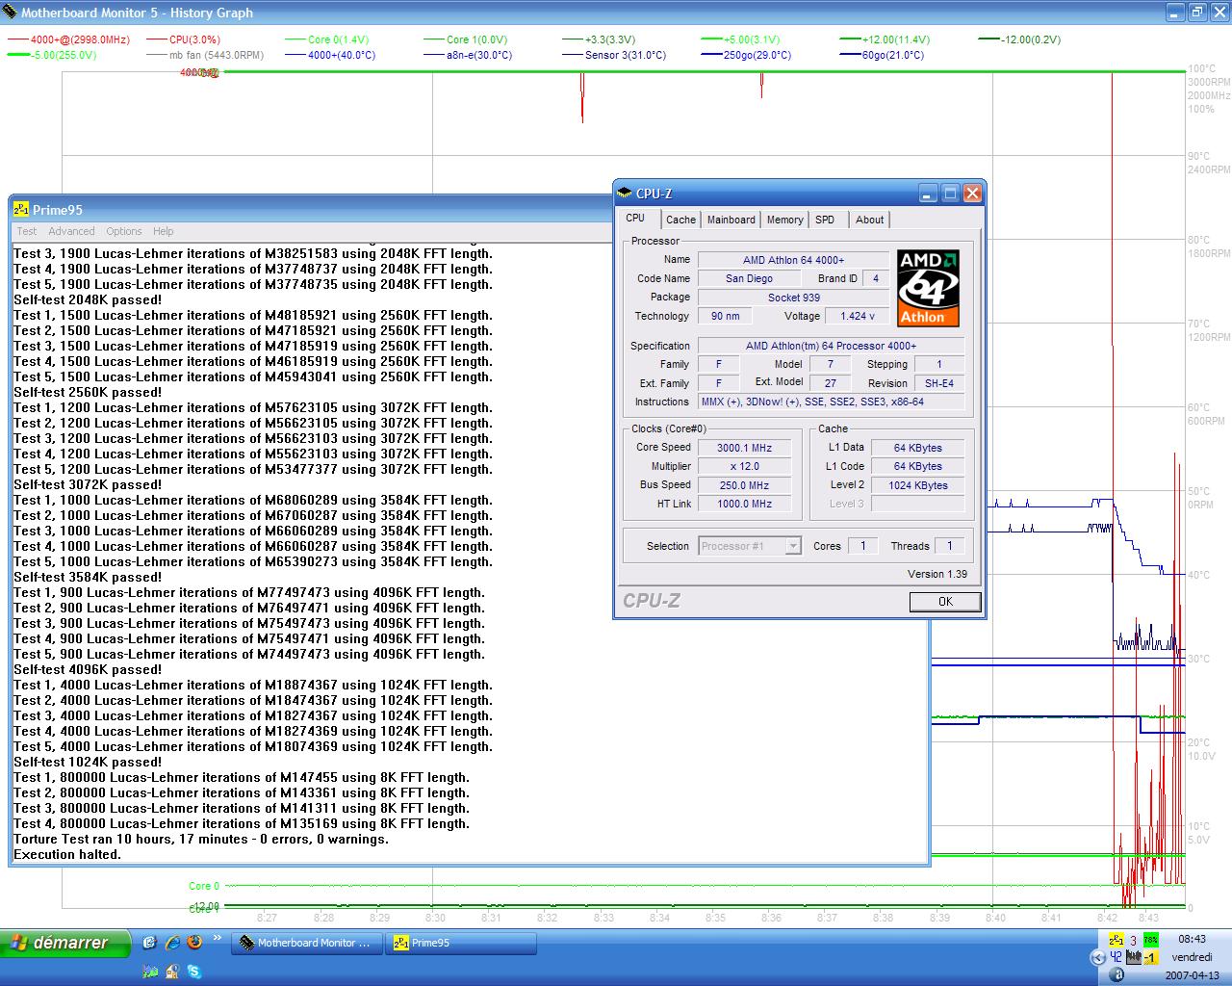Show hidden system tray icons
This screenshot has height=986, width=1232.
(1098, 957)
